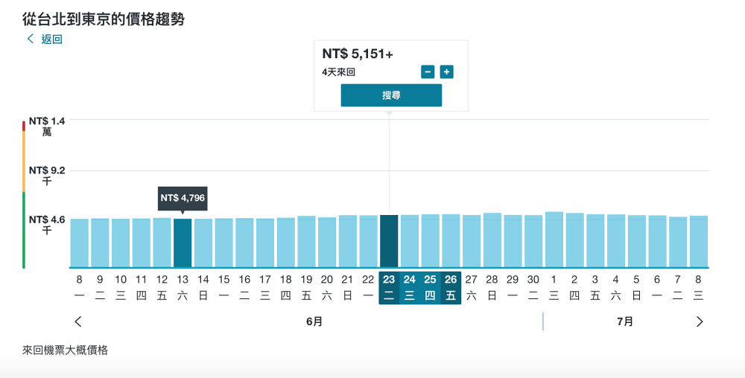Select the price bar for June 9

coord(100,243)
